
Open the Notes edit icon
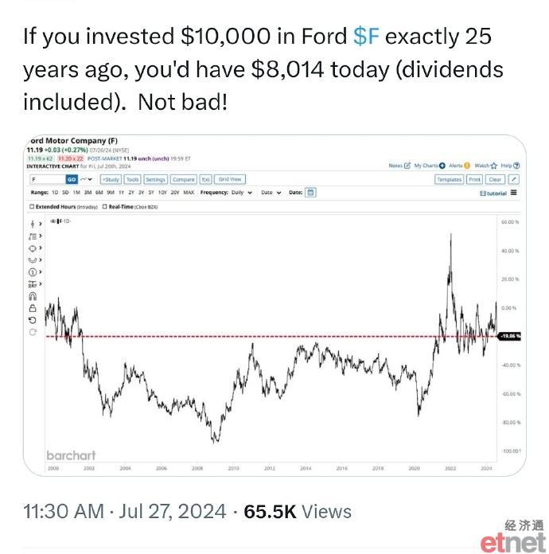point(407,166)
